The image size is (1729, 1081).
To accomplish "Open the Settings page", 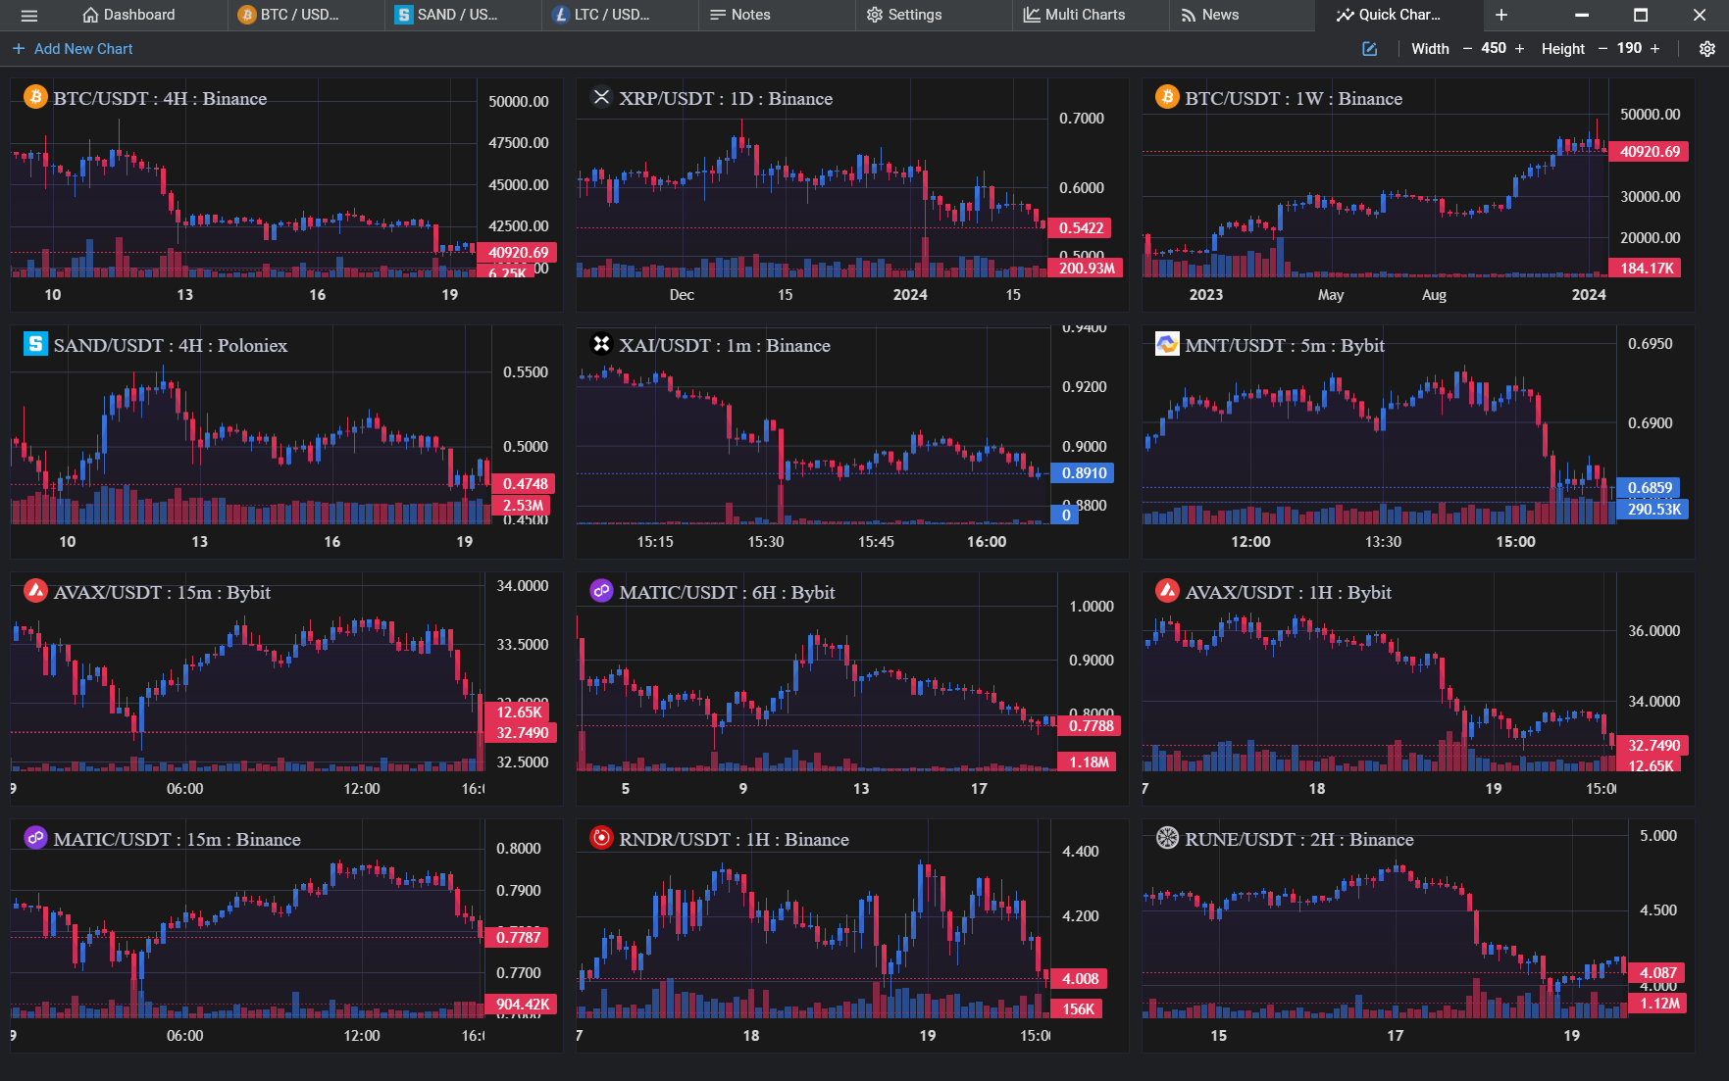I will coord(902,15).
